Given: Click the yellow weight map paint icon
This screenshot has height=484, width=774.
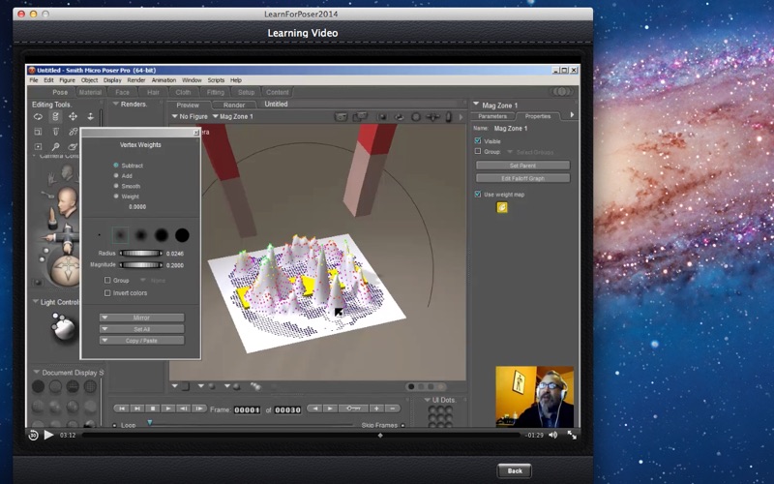Looking at the screenshot, I should pos(502,207).
